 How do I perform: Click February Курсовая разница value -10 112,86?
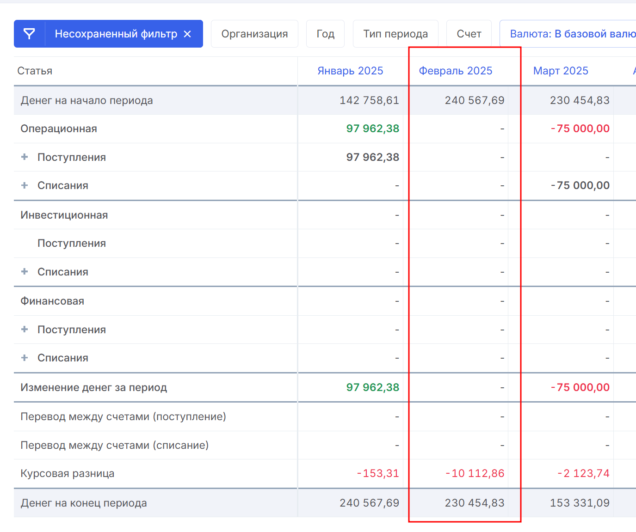pos(475,473)
